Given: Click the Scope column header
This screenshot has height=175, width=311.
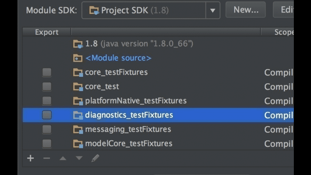Looking at the screenshot, I should pos(282,32).
